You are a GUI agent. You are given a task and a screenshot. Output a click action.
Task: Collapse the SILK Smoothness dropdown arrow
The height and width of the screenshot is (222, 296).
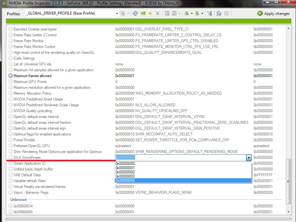(249, 158)
